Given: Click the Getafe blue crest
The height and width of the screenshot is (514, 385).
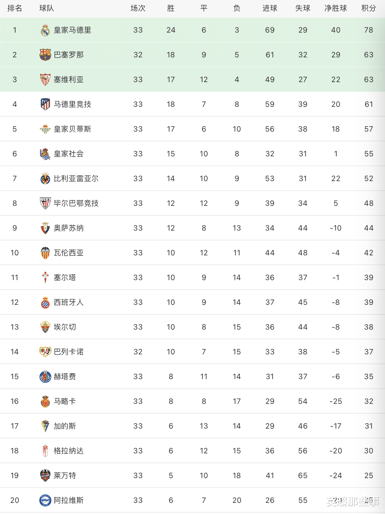Looking at the screenshot, I should pyautogui.click(x=45, y=377).
